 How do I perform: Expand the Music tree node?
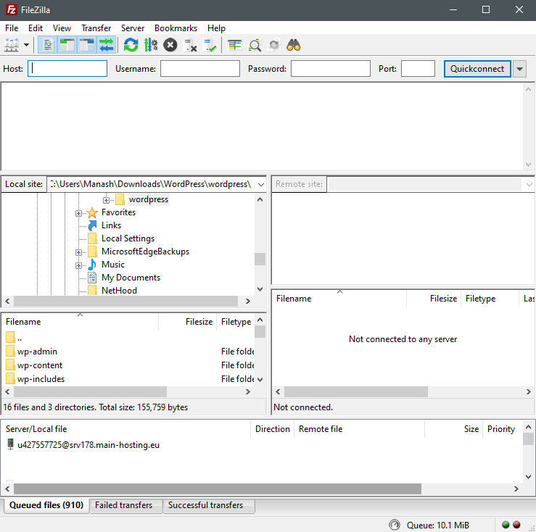[x=78, y=265]
